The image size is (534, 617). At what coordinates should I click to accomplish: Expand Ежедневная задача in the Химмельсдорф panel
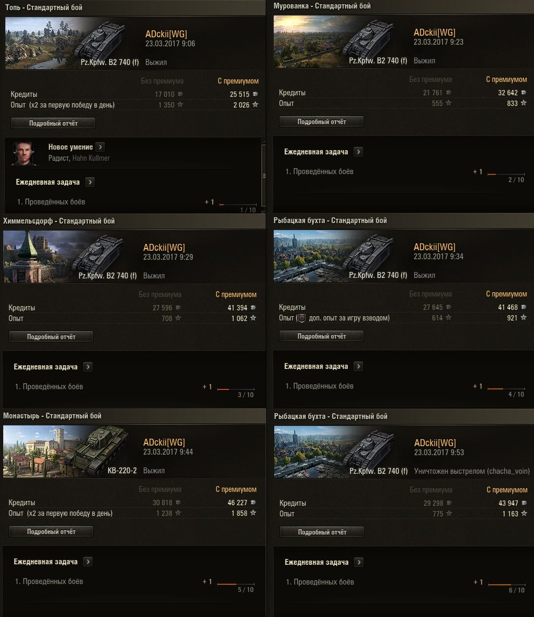point(88,366)
